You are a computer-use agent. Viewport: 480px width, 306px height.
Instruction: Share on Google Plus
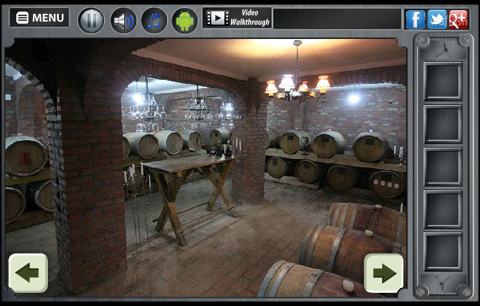click(458, 19)
